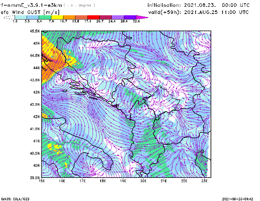Click the 23E longitude label
Viewport: 260px width, 201px height.
tap(204, 181)
